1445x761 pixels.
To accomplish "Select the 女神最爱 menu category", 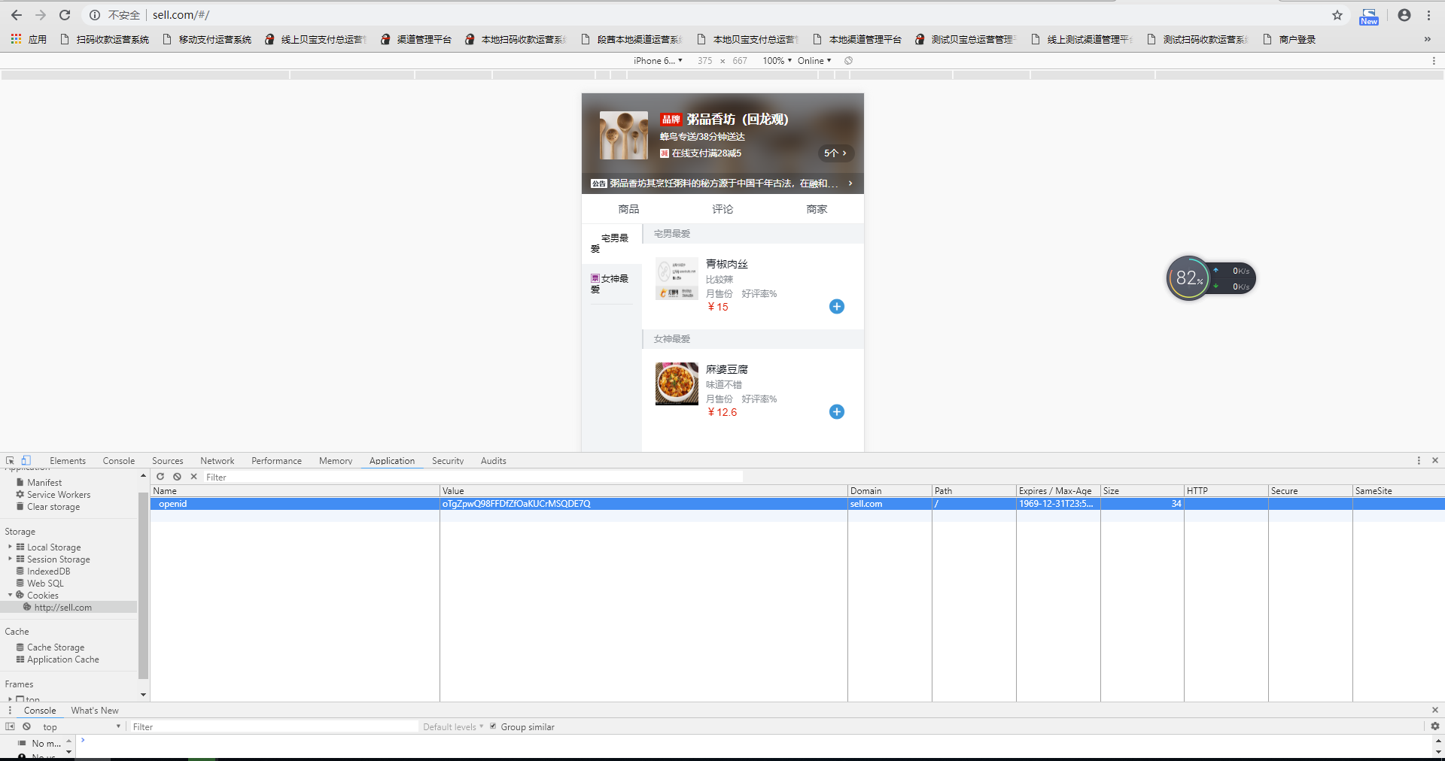I will (x=612, y=284).
